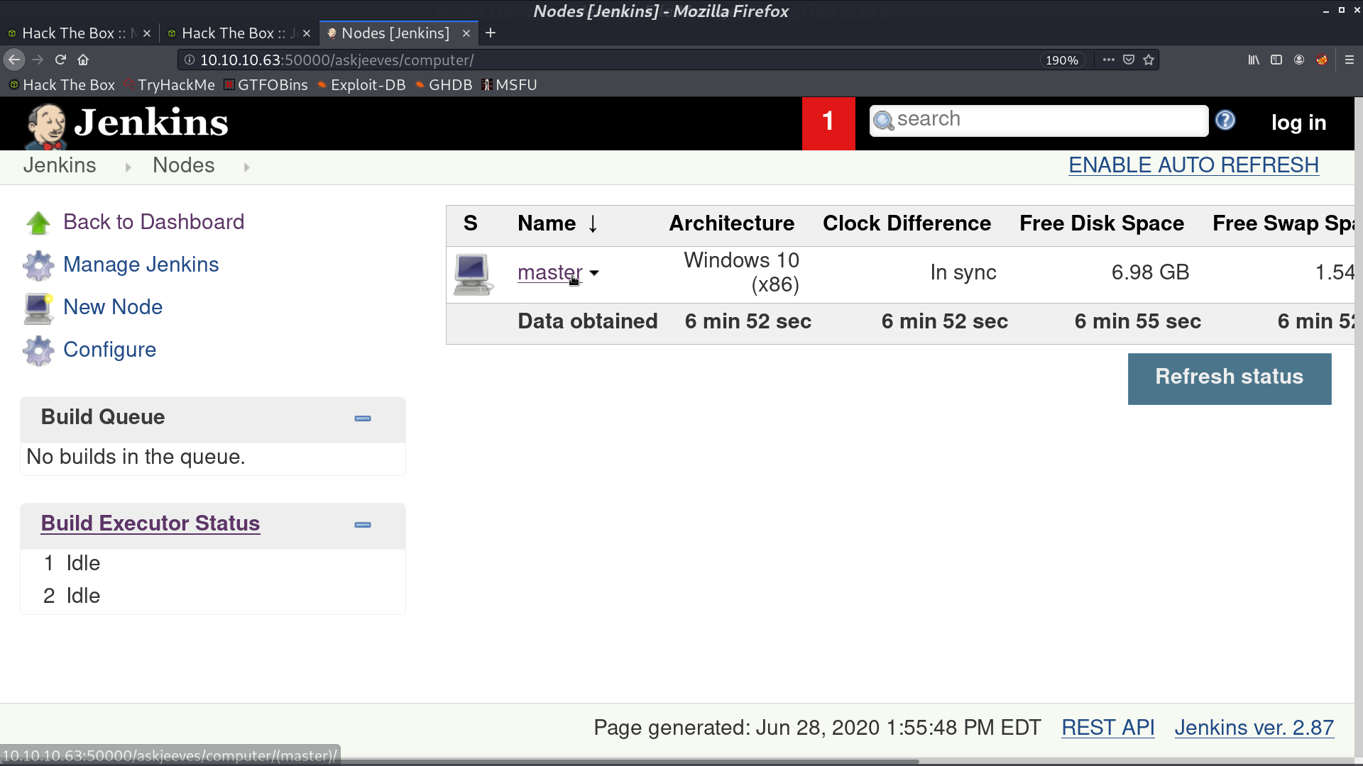Open the master node dropdown arrow

point(594,273)
